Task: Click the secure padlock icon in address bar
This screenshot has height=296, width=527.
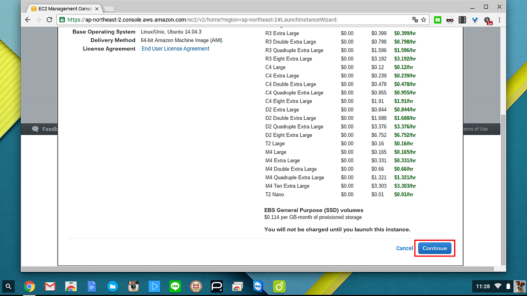Action: [62, 19]
